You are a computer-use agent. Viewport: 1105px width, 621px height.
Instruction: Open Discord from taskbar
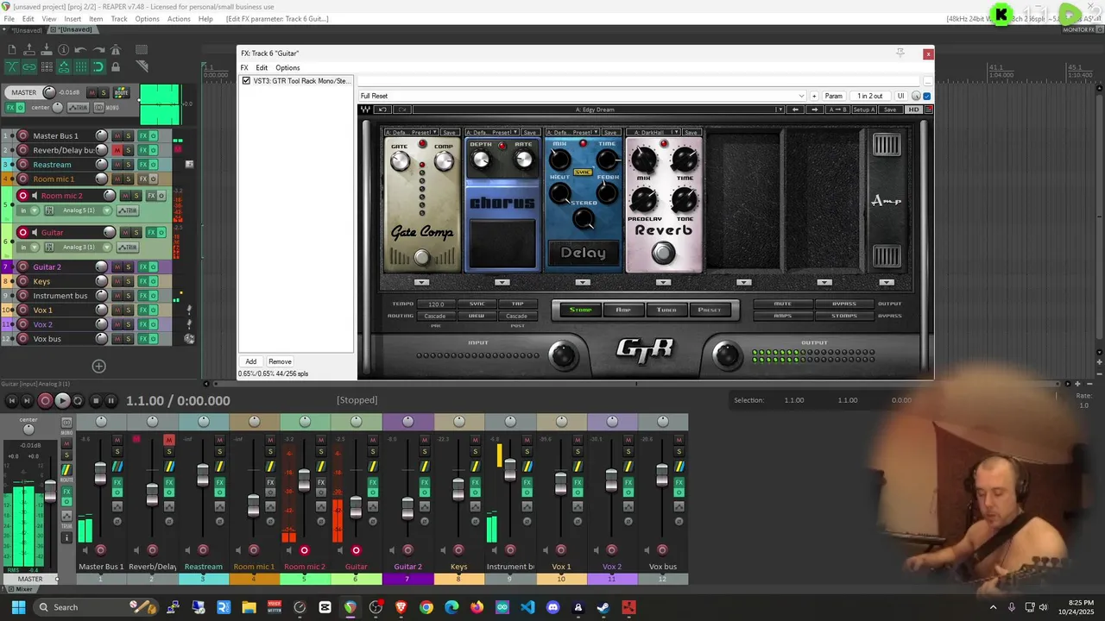click(x=552, y=607)
